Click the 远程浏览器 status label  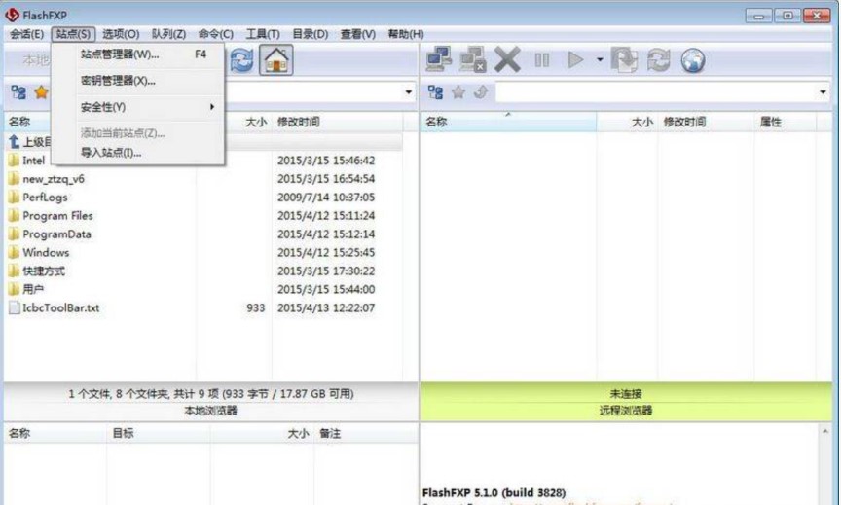click(x=626, y=411)
